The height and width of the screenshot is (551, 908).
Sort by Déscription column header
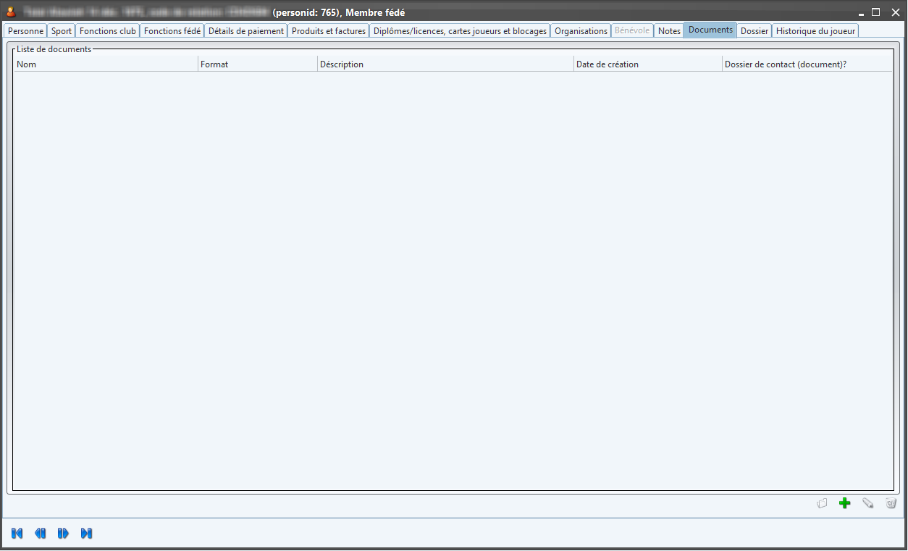pos(445,64)
